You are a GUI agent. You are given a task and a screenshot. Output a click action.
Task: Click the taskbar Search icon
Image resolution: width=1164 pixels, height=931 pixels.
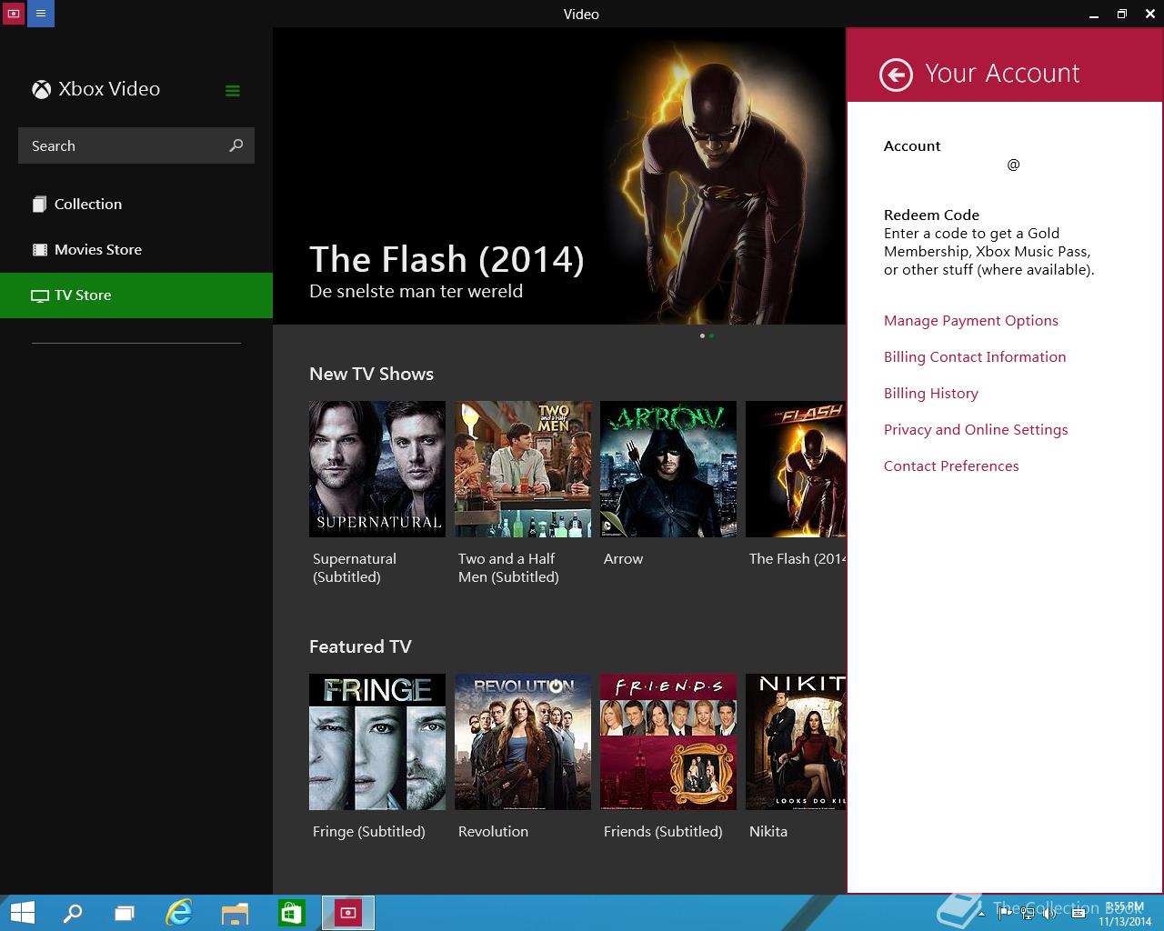coord(73,913)
